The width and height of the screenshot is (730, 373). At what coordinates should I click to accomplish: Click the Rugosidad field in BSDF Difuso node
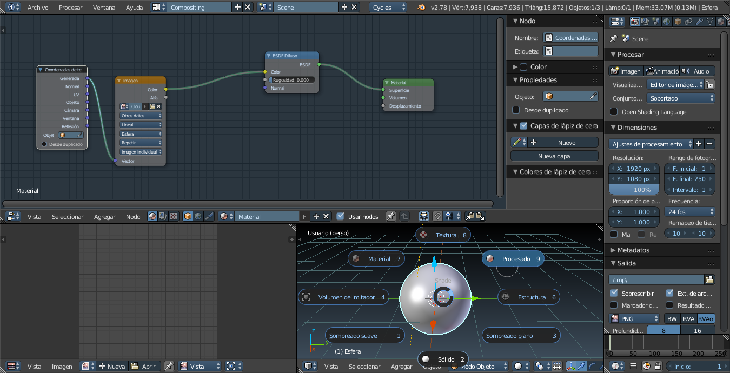pyautogui.click(x=291, y=80)
